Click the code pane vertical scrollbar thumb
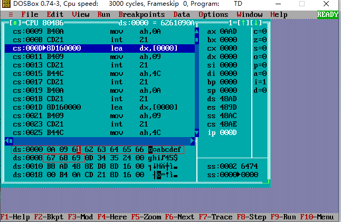This screenshot has width=341, height=222. (x=197, y=40)
